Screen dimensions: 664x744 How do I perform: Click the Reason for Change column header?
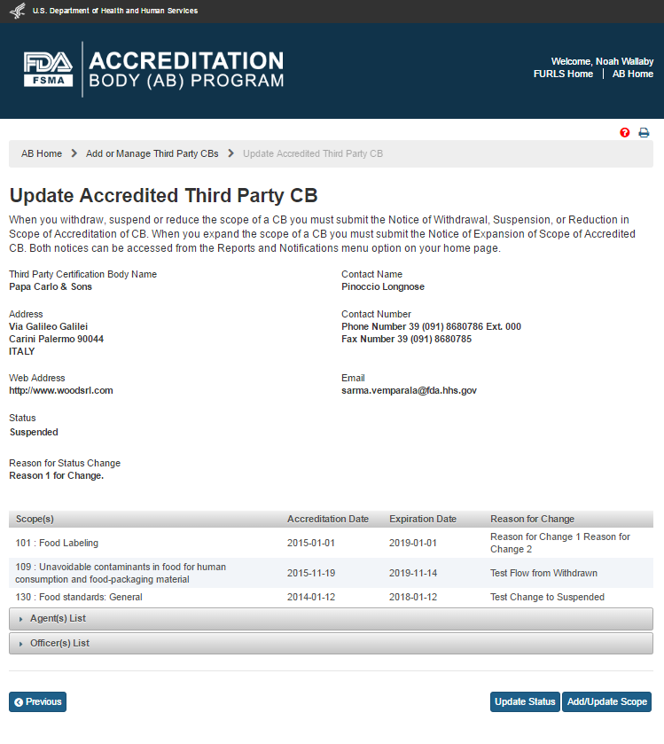532,519
